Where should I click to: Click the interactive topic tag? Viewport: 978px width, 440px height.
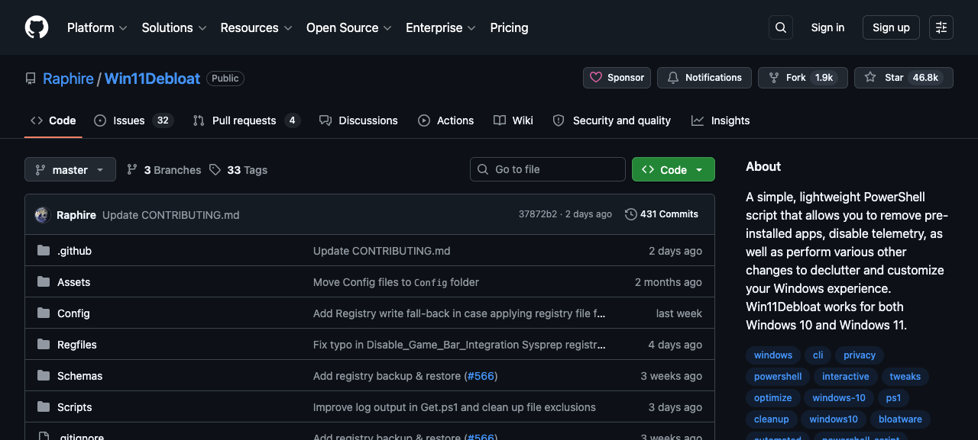pyautogui.click(x=846, y=377)
